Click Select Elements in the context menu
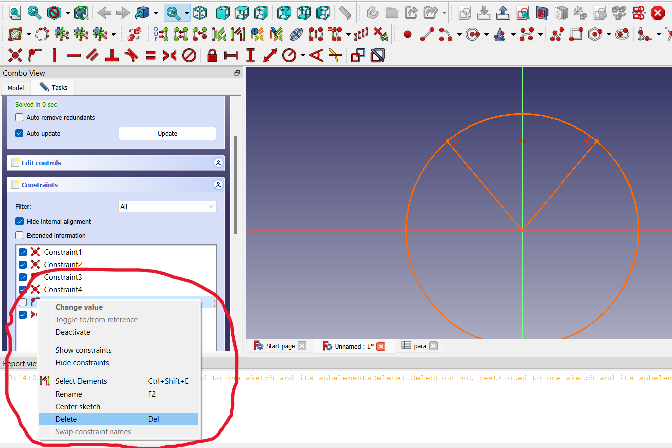672x448 pixels. pos(118,381)
